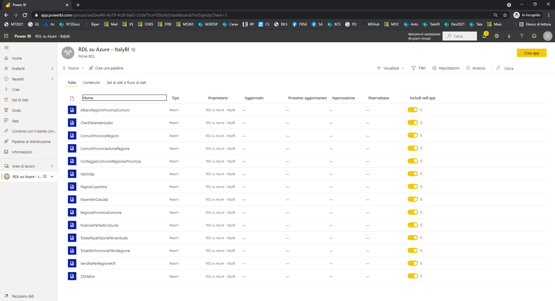Image resolution: width=555 pixels, height=301 pixels.
Task: Open the Visualizza dropdown menu
Action: [391, 68]
